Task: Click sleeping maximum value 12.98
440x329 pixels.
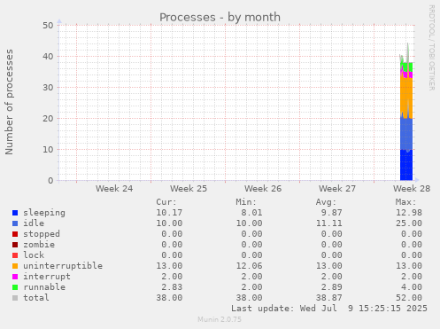Action: point(409,213)
